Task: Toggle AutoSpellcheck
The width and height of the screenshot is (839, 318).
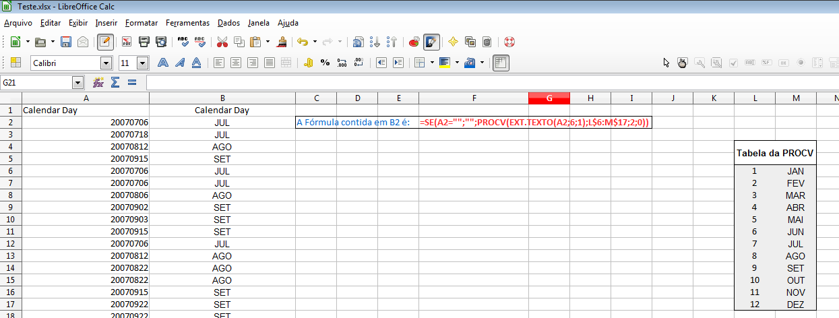Action: click(199, 42)
